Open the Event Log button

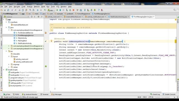(155, 94)
